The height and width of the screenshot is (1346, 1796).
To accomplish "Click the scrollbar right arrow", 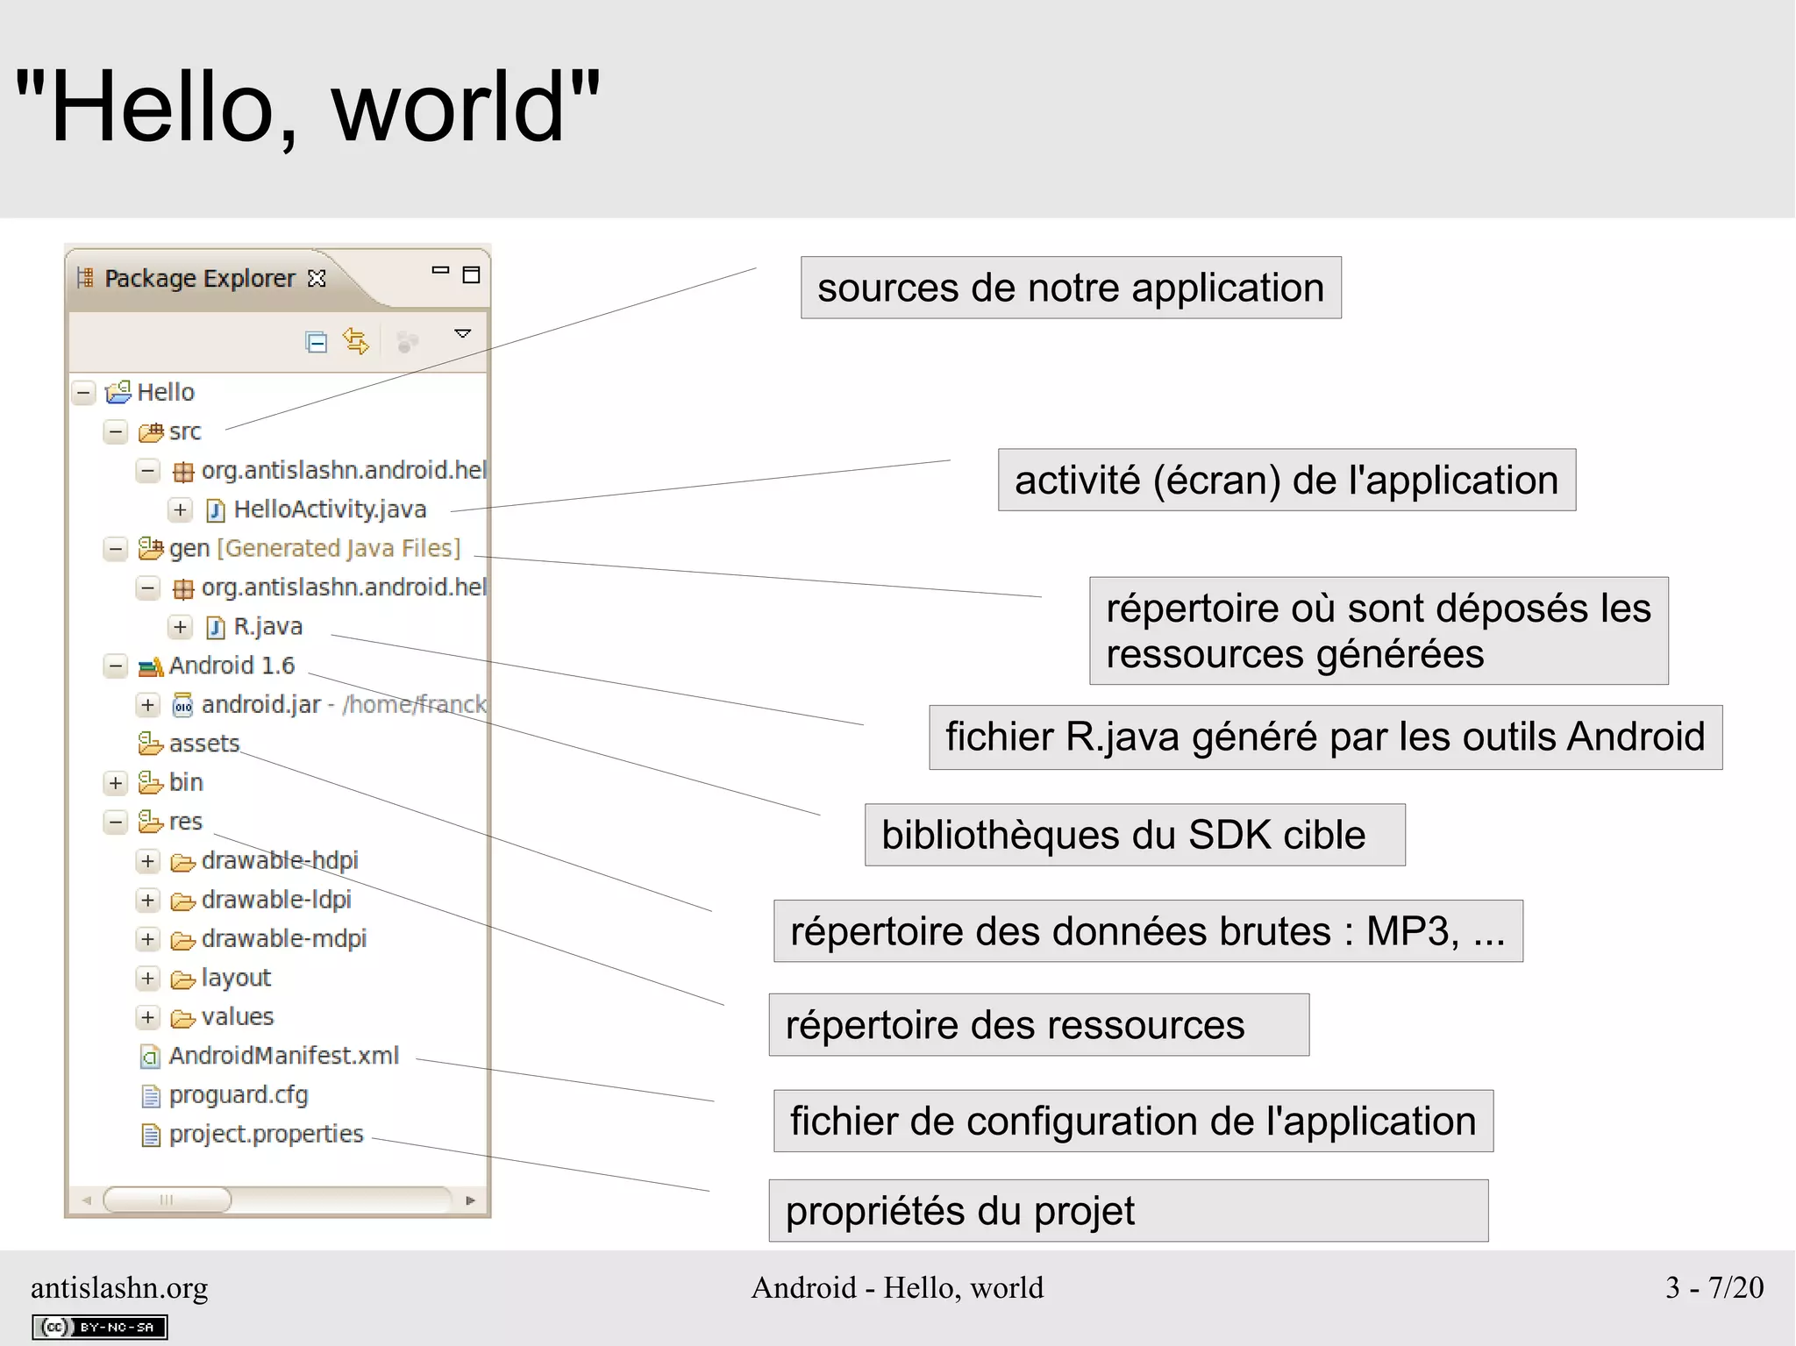I will [471, 1200].
